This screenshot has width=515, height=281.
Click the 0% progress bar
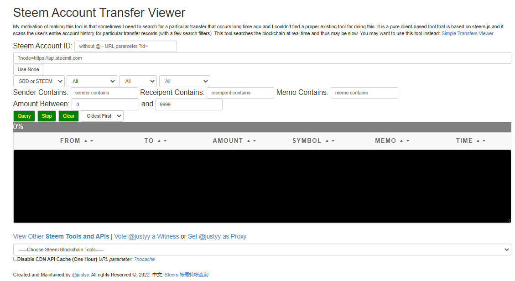click(x=262, y=127)
